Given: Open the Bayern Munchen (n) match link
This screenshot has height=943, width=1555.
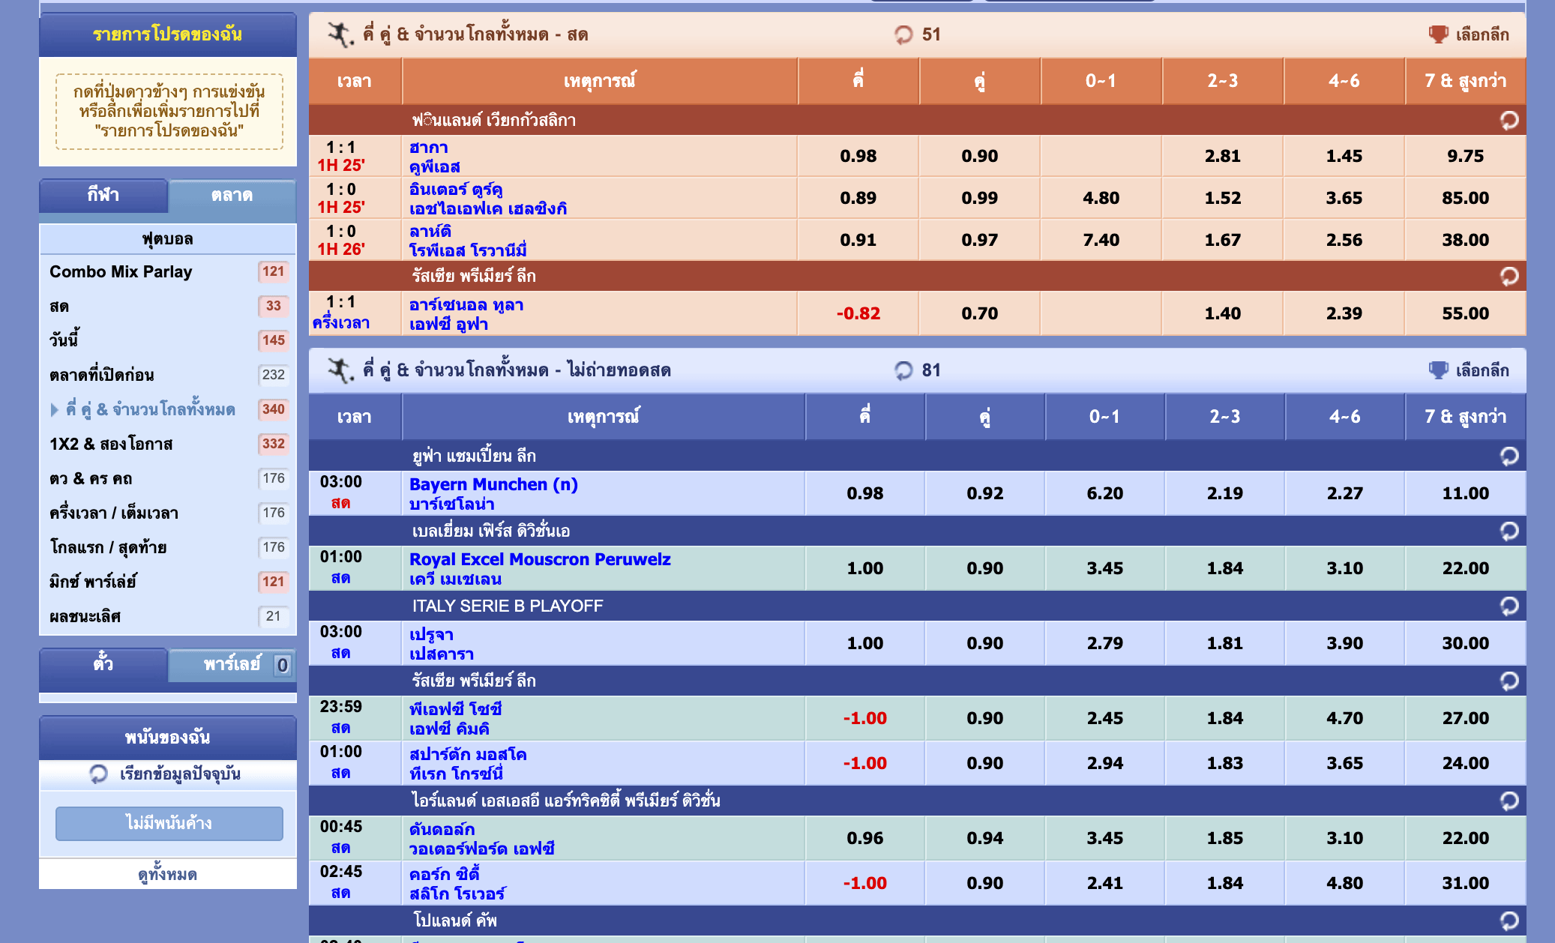Looking at the screenshot, I should click(x=493, y=484).
